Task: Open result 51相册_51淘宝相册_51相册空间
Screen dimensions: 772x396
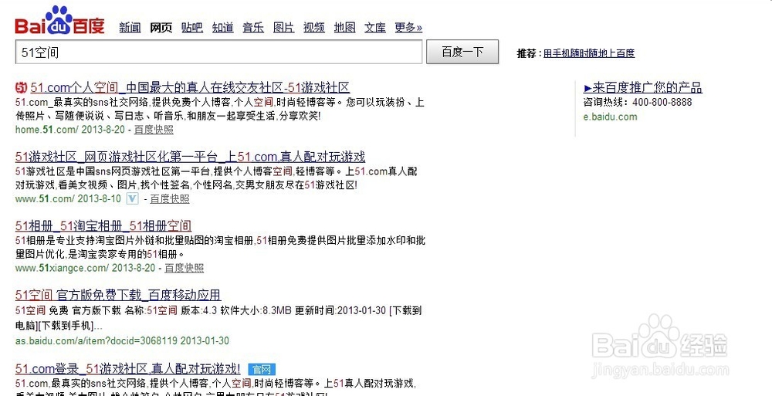Action: pyautogui.click(x=103, y=226)
